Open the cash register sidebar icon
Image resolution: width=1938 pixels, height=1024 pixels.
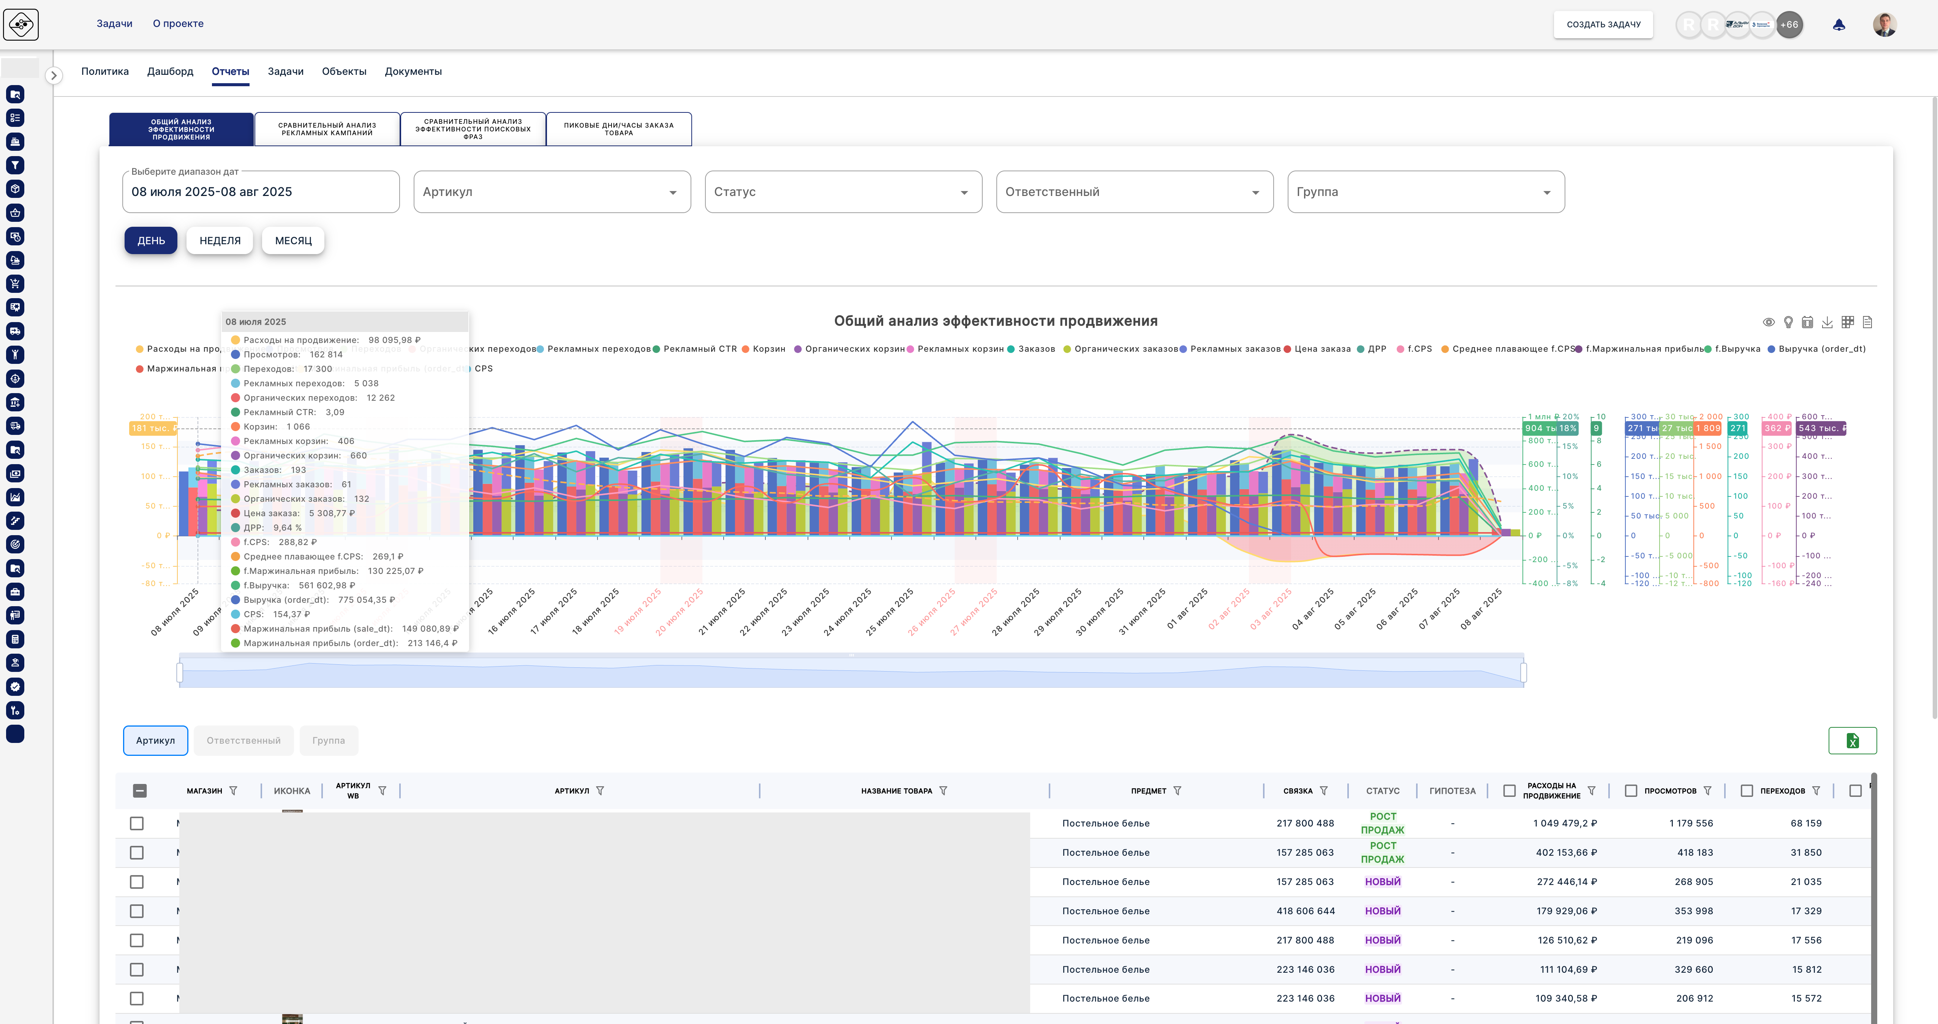pos(15,141)
